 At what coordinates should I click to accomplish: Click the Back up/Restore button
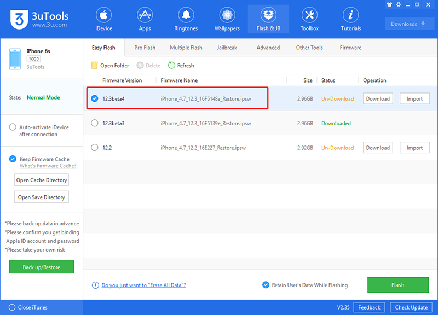(x=42, y=267)
